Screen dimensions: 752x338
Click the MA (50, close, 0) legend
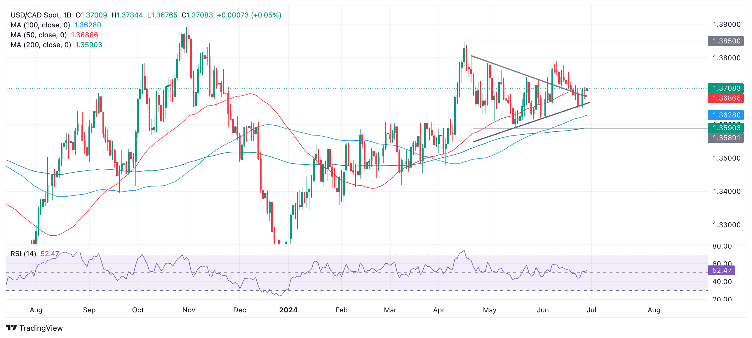click(x=39, y=35)
